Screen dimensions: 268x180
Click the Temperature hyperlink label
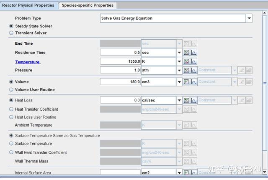pyautogui.click(x=28, y=62)
